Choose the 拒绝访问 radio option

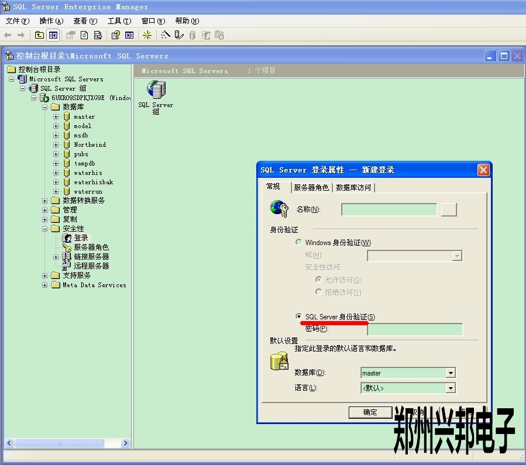pyautogui.click(x=318, y=292)
